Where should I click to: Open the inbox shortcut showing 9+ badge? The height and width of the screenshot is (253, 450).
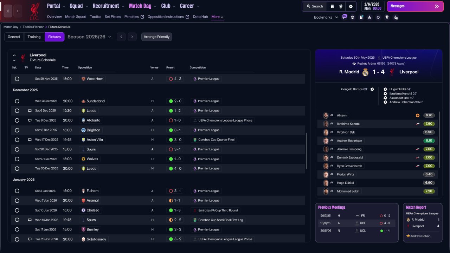[344, 17]
